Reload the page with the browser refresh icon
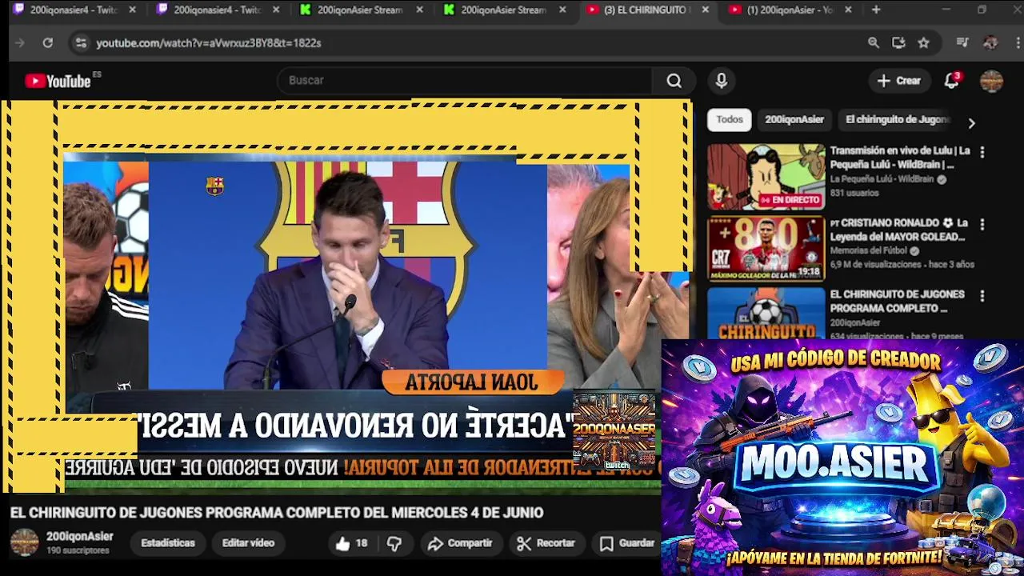The height and width of the screenshot is (576, 1024). [x=48, y=42]
